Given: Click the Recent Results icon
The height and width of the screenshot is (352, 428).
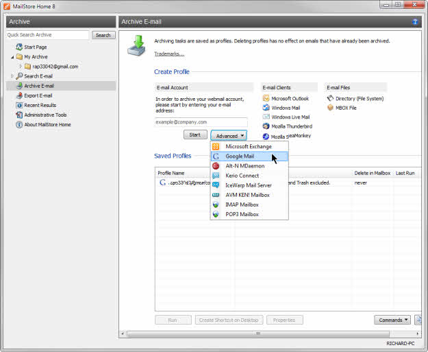Looking at the screenshot, I should click(19, 105).
